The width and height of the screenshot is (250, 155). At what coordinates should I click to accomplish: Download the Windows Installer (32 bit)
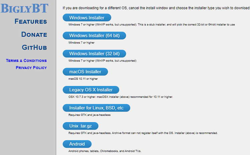click(x=94, y=54)
